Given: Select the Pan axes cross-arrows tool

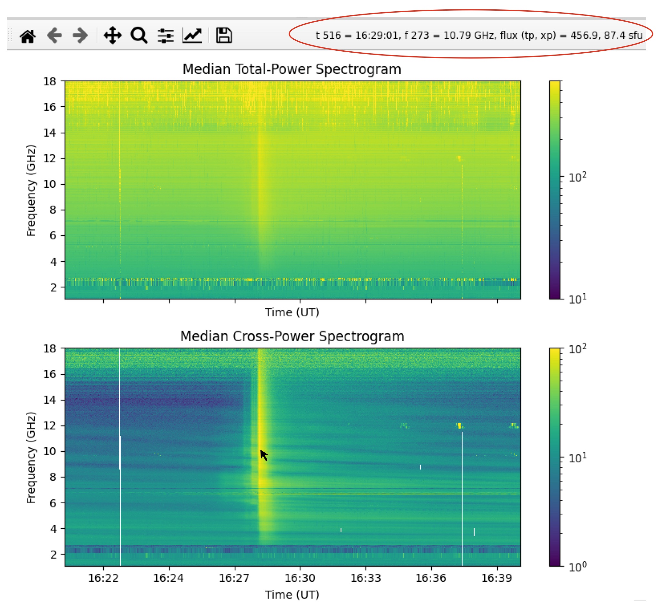Looking at the screenshot, I should 113,36.
